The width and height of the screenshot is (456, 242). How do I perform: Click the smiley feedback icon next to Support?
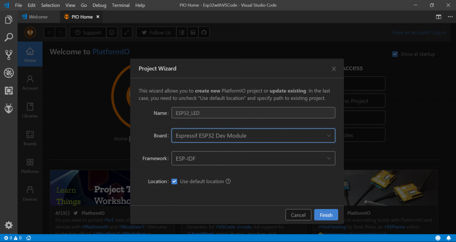coord(112,33)
